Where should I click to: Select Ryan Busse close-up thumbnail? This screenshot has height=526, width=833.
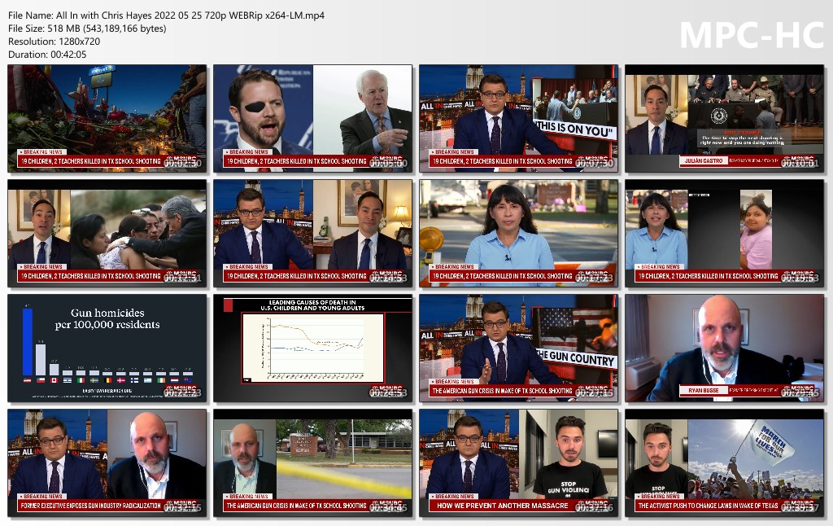click(724, 348)
